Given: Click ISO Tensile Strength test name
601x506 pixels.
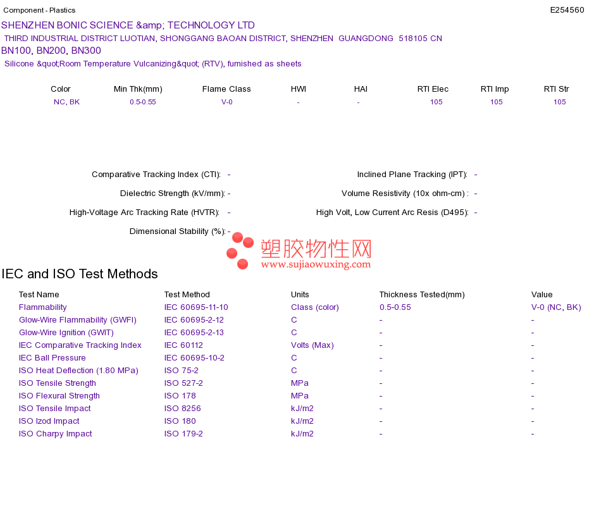Looking at the screenshot, I should pos(58,383).
